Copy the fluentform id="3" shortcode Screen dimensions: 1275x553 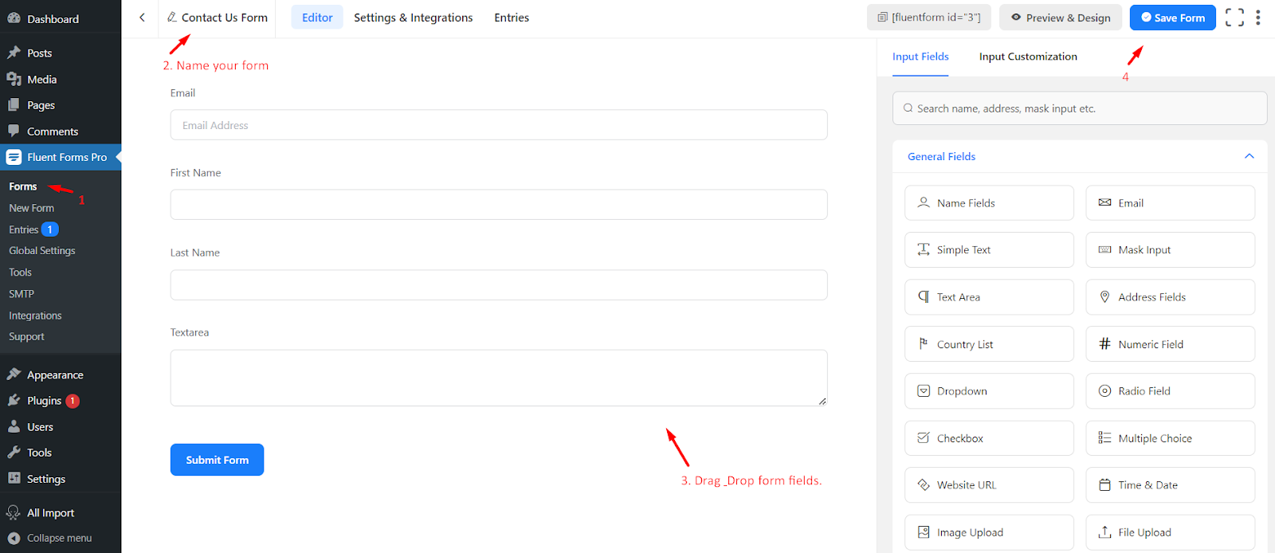pos(929,18)
